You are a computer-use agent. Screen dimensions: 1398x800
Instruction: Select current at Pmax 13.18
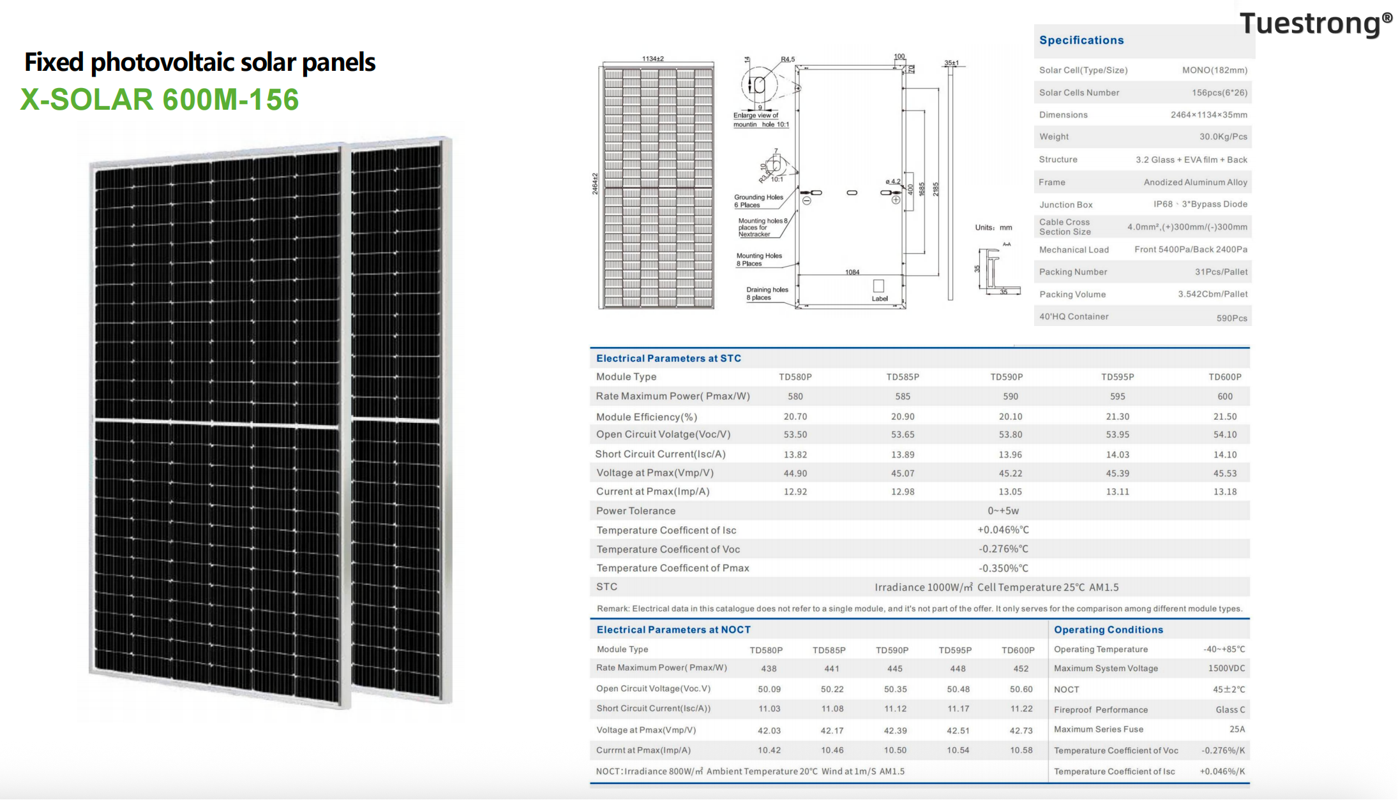click(x=1225, y=492)
